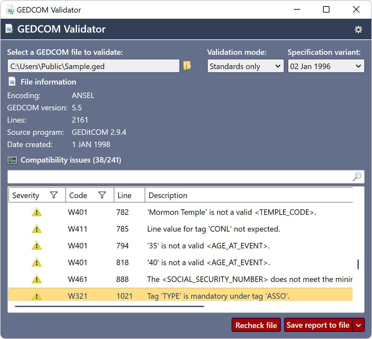Select the 'CONL' not expected issue description
Image resolution: width=372 pixels, height=339 pixels.
tap(214, 229)
